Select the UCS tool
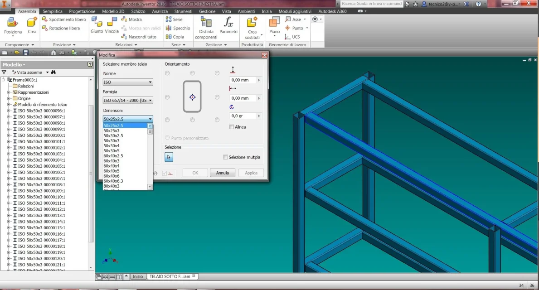This screenshot has width=539, height=290. pos(292,37)
